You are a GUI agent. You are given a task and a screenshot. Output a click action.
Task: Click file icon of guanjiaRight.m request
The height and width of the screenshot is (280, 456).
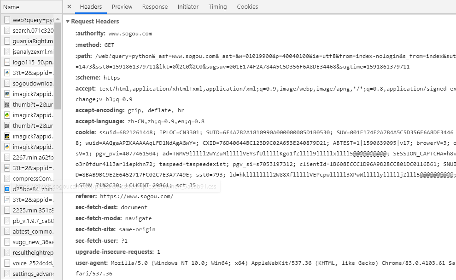pyautogui.click(x=7, y=41)
